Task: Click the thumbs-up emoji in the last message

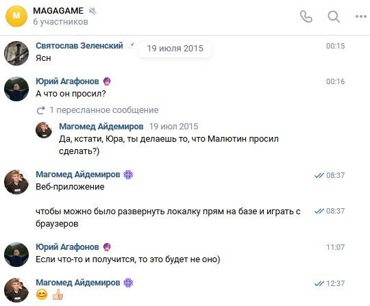Action: point(58,294)
